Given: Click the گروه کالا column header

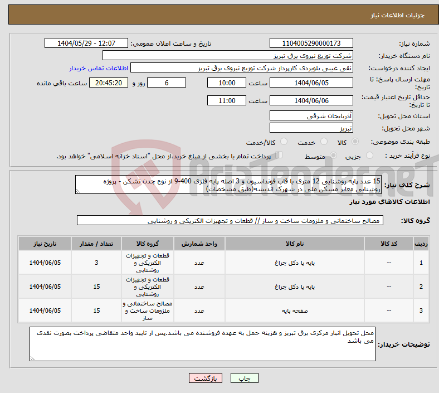Looking at the screenshot, I should tap(148, 244).
